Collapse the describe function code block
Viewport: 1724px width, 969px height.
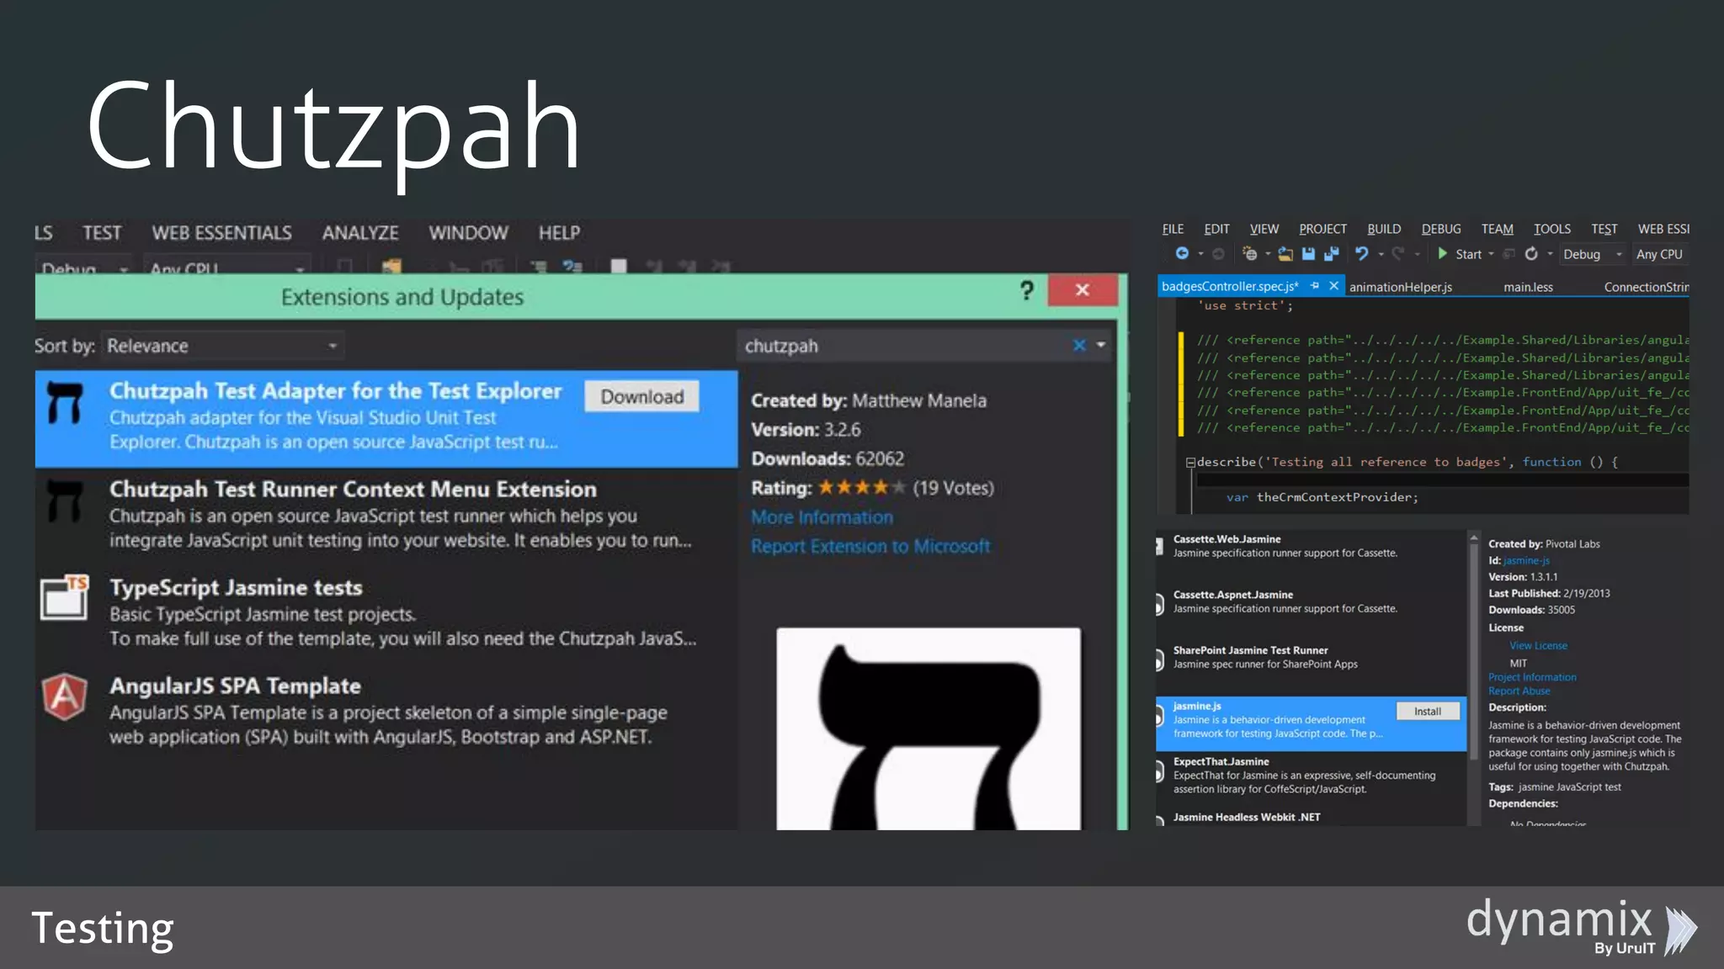point(1190,462)
